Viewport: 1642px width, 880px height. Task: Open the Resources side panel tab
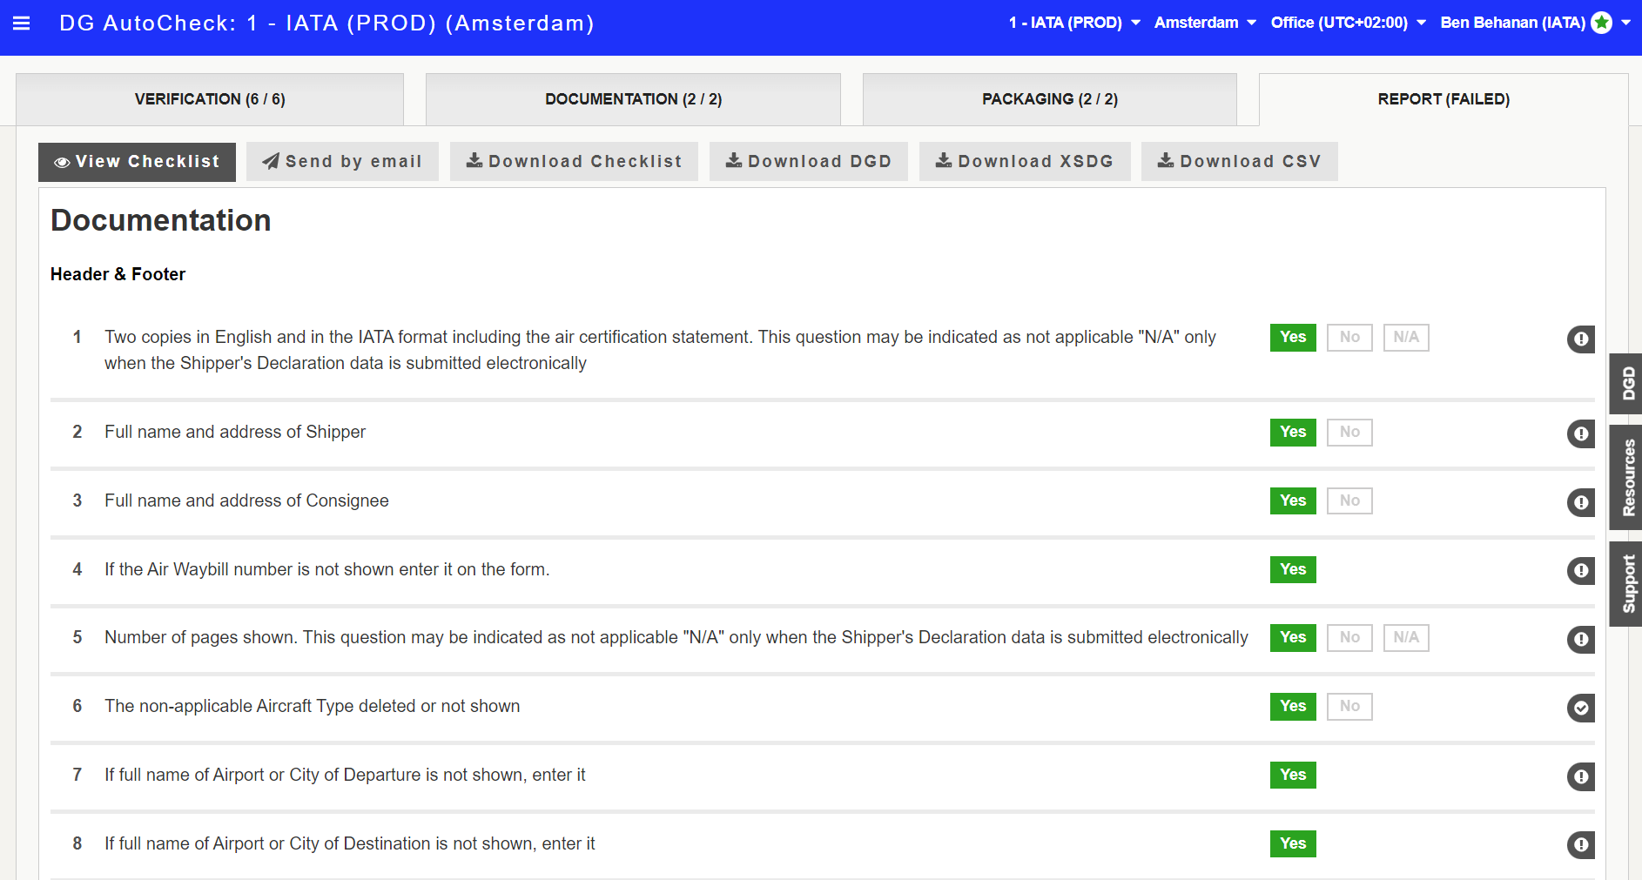tap(1626, 477)
